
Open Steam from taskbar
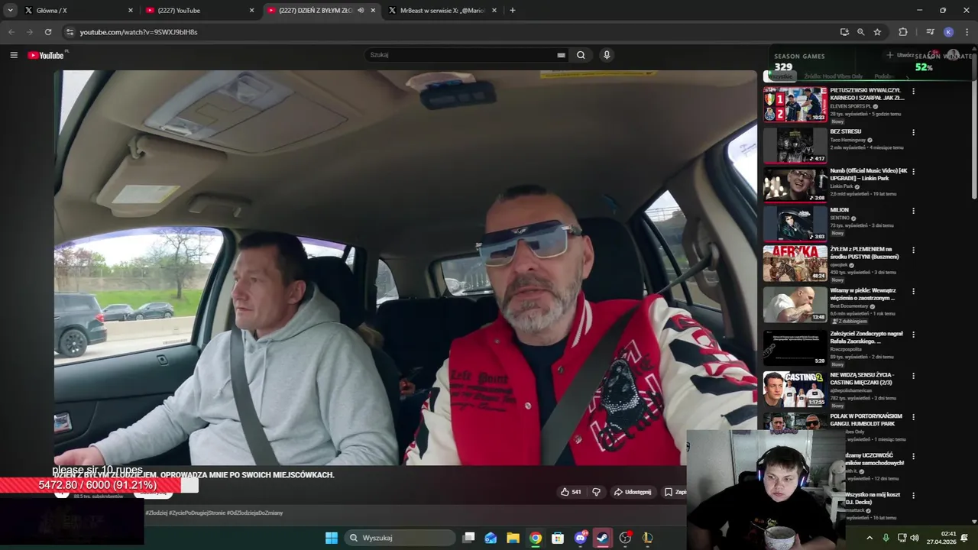(x=602, y=538)
